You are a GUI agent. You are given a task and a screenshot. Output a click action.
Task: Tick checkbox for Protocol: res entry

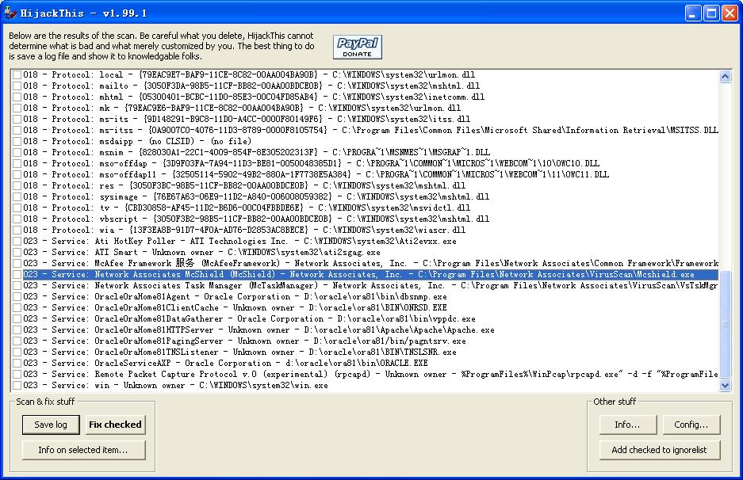click(x=17, y=185)
